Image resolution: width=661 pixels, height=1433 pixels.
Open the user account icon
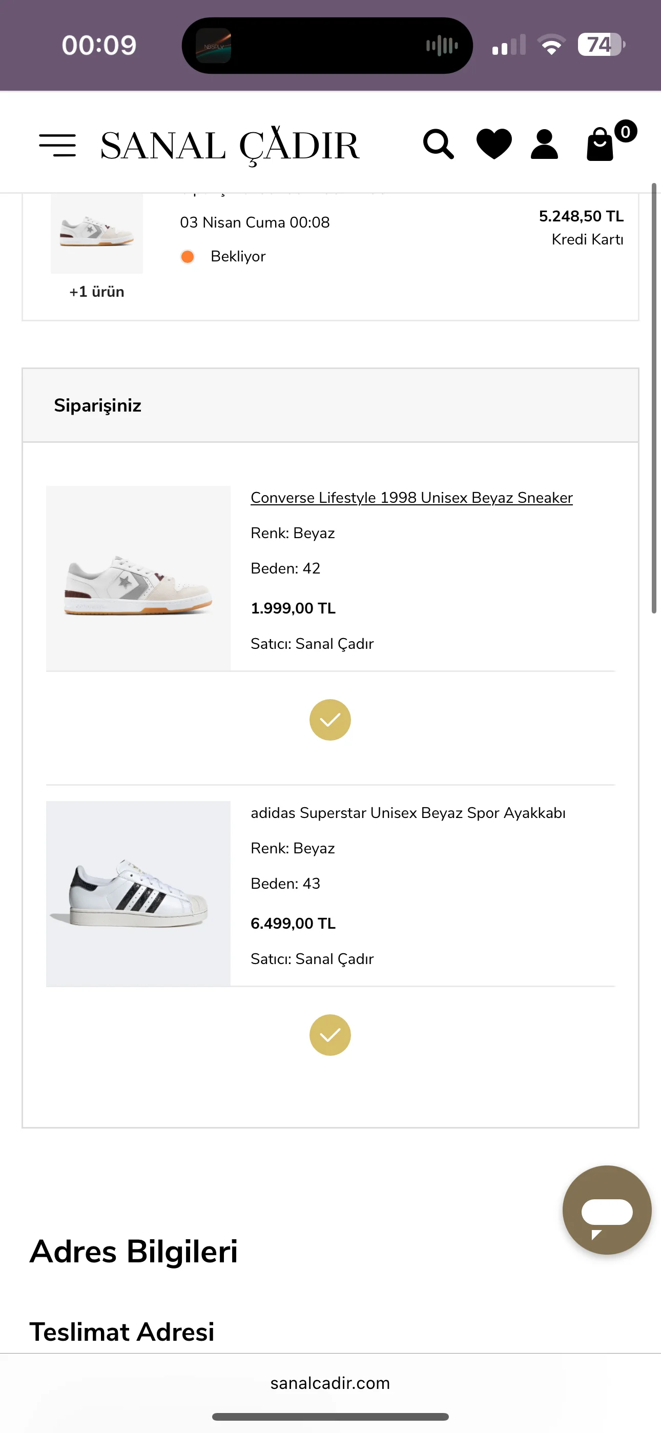[x=544, y=145]
